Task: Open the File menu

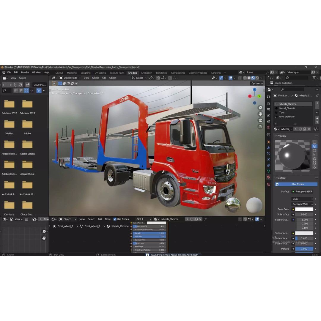Action: pos(9,73)
